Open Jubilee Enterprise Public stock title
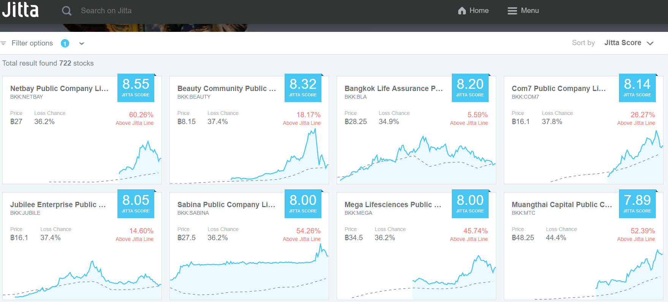Viewport: 668px width, 302px height. [x=58, y=204]
